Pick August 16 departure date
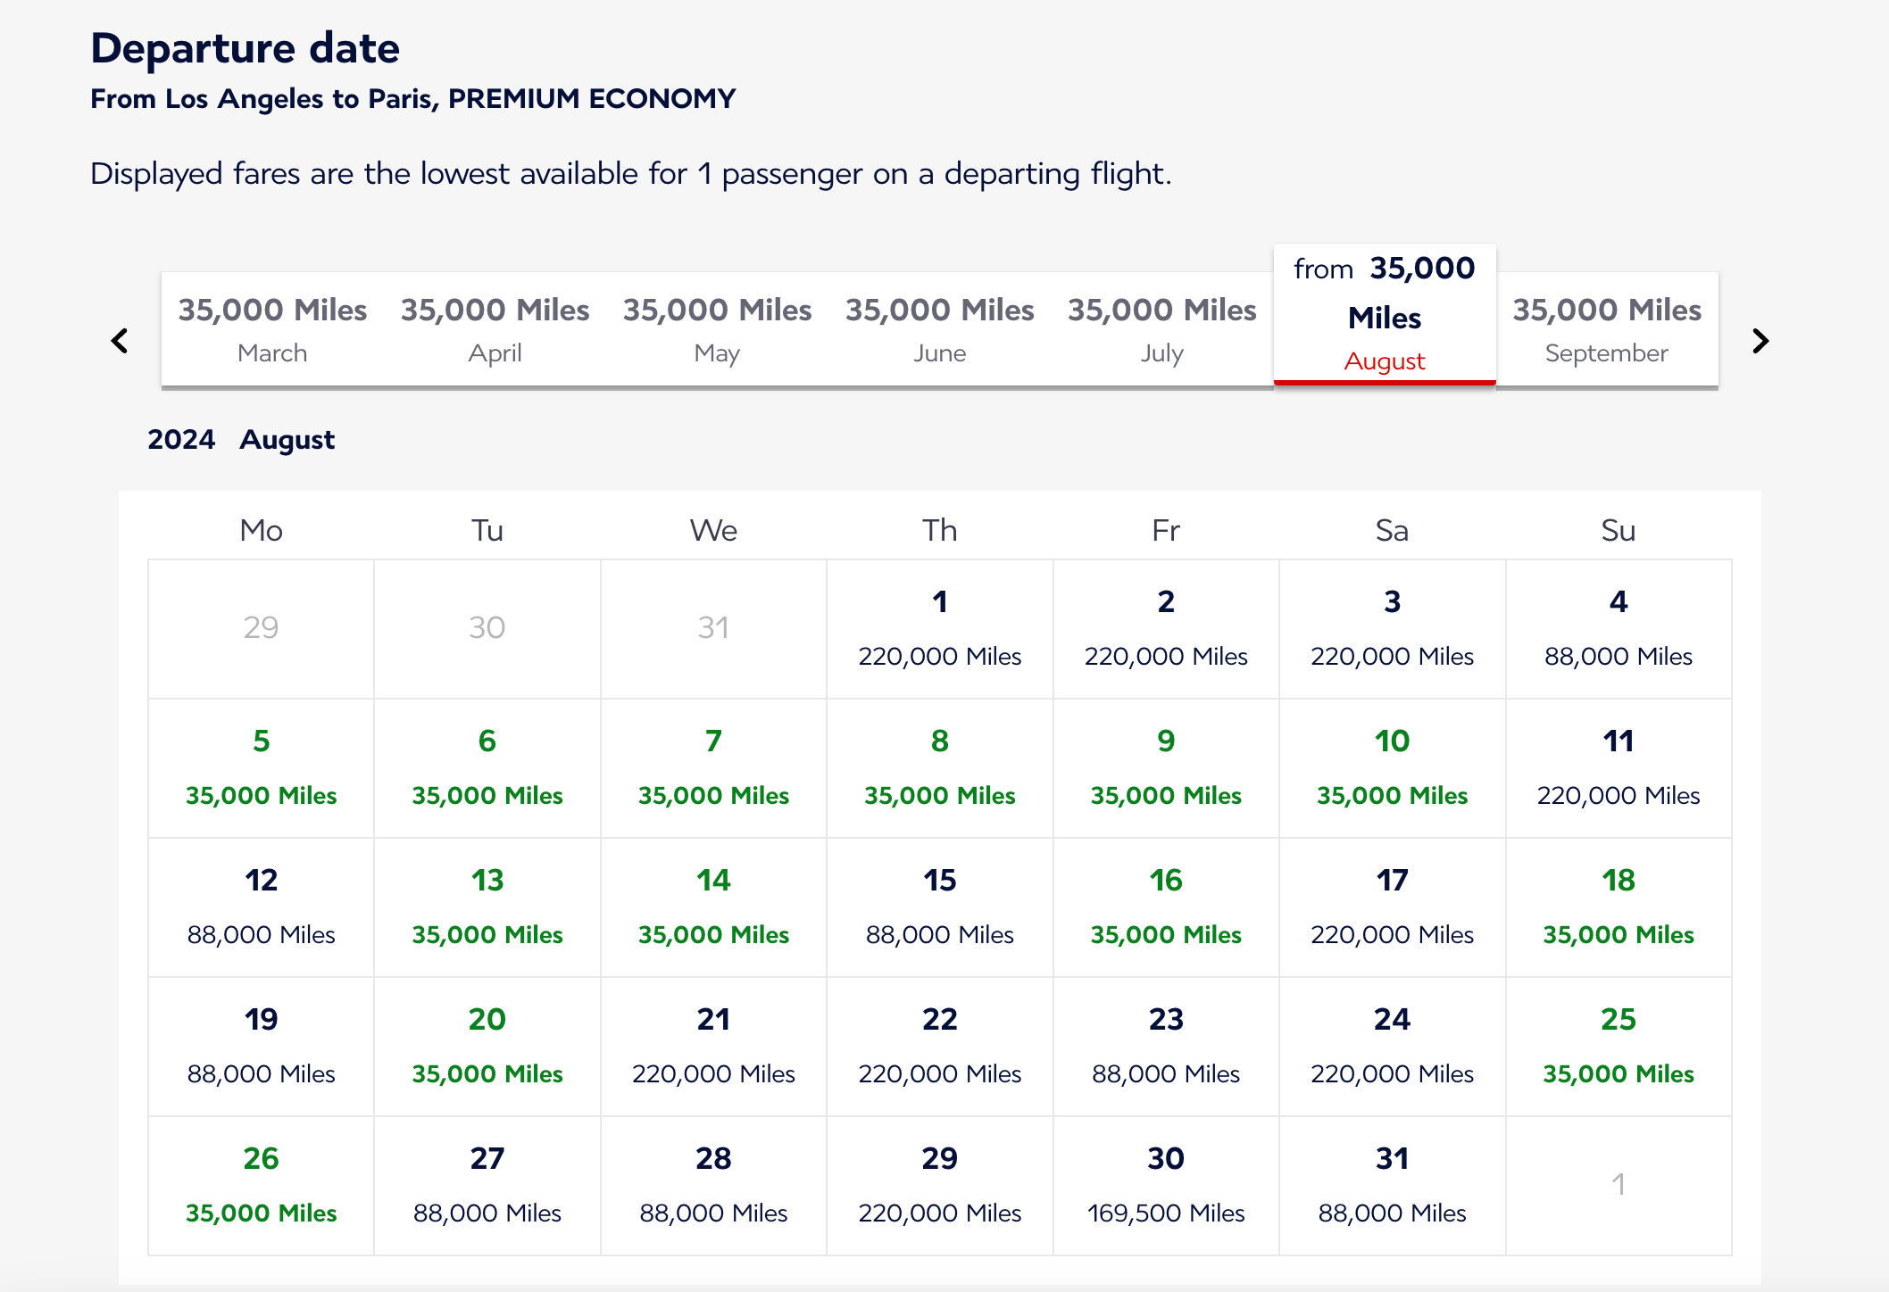This screenshot has height=1292, width=1889. [x=1165, y=907]
